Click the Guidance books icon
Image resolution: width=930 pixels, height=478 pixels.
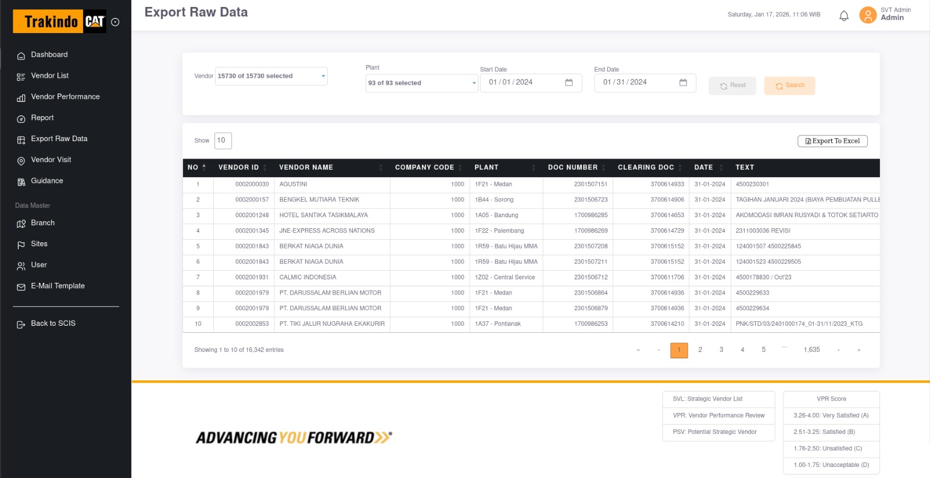click(21, 182)
